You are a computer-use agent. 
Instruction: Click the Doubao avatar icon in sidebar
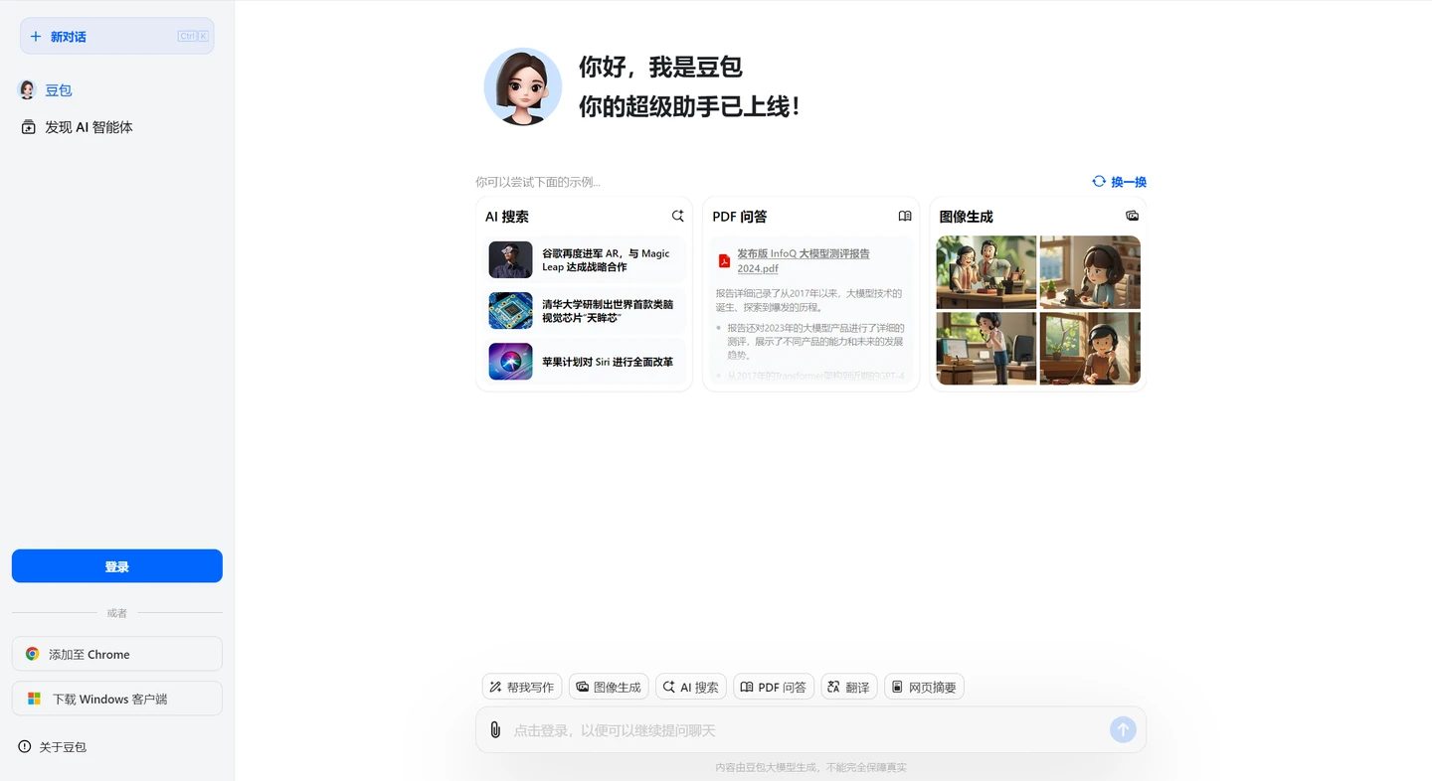(26, 89)
